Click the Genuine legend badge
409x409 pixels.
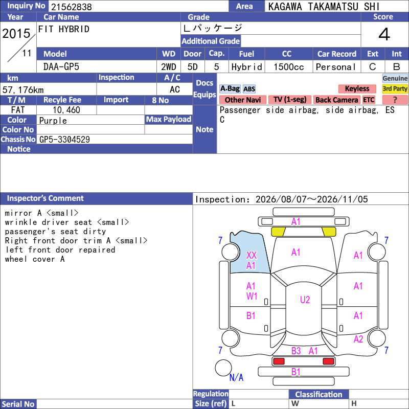click(395, 78)
